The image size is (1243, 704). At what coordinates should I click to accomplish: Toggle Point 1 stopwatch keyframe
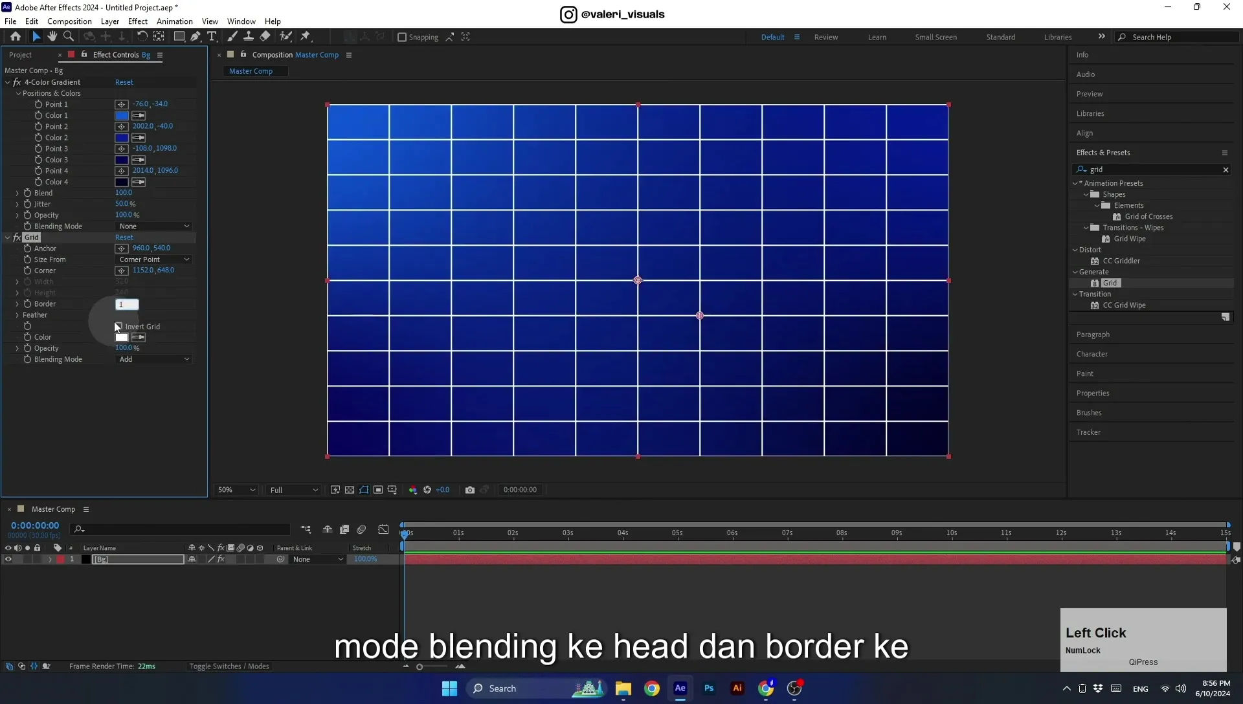pyautogui.click(x=38, y=104)
